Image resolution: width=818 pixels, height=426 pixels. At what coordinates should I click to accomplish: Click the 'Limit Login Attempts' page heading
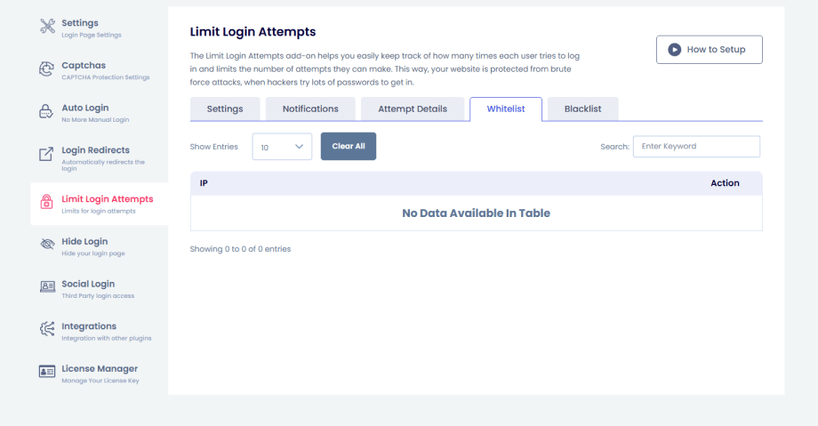point(253,32)
